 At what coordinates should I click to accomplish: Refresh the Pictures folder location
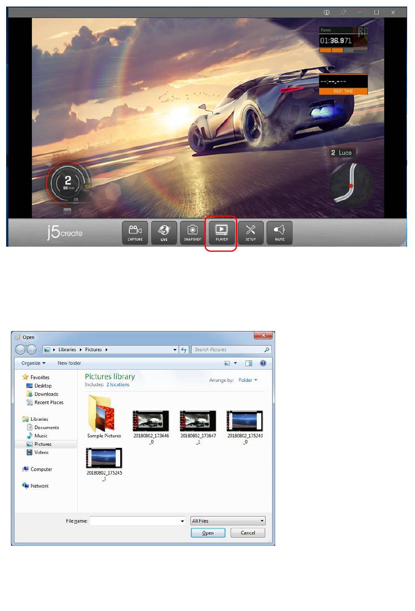pyautogui.click(x=184, y=350)
